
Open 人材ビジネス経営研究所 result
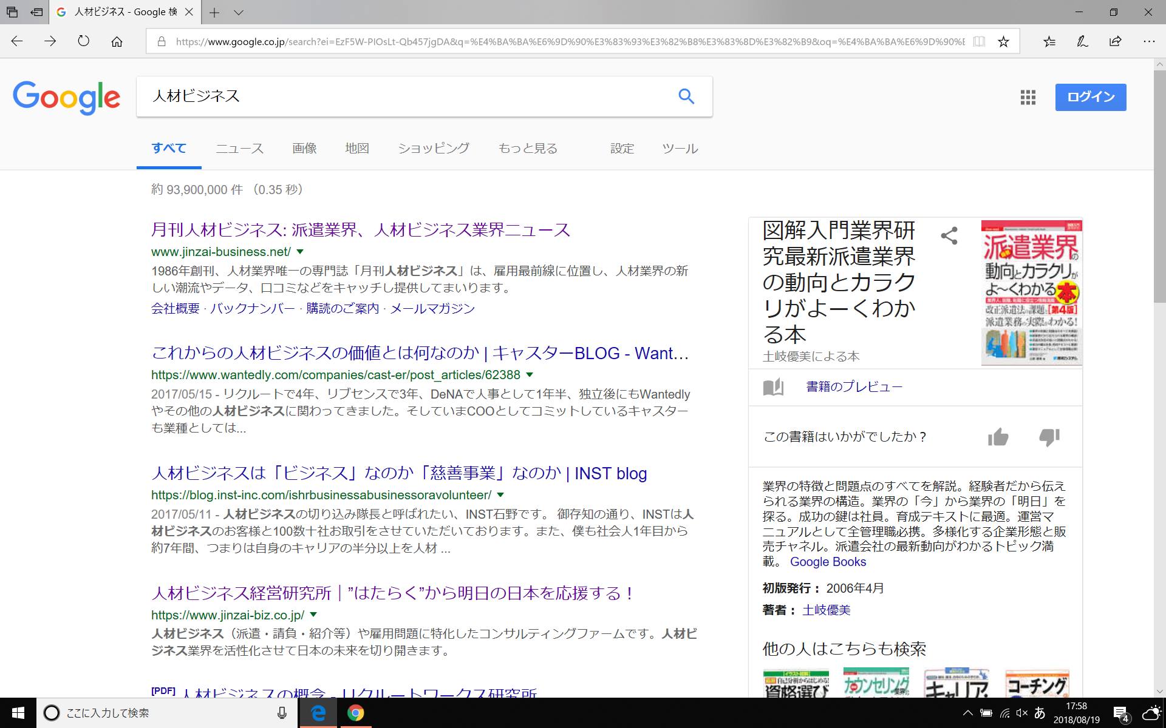point(393,593)
